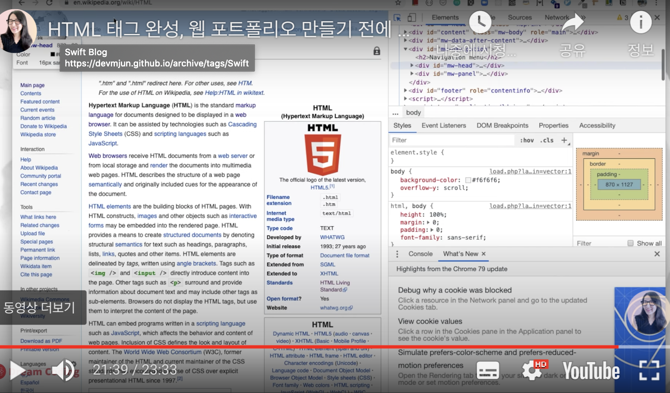670x393 pixels.
Task: Open the Accessibility tab
Action: (x=597, y=126)
